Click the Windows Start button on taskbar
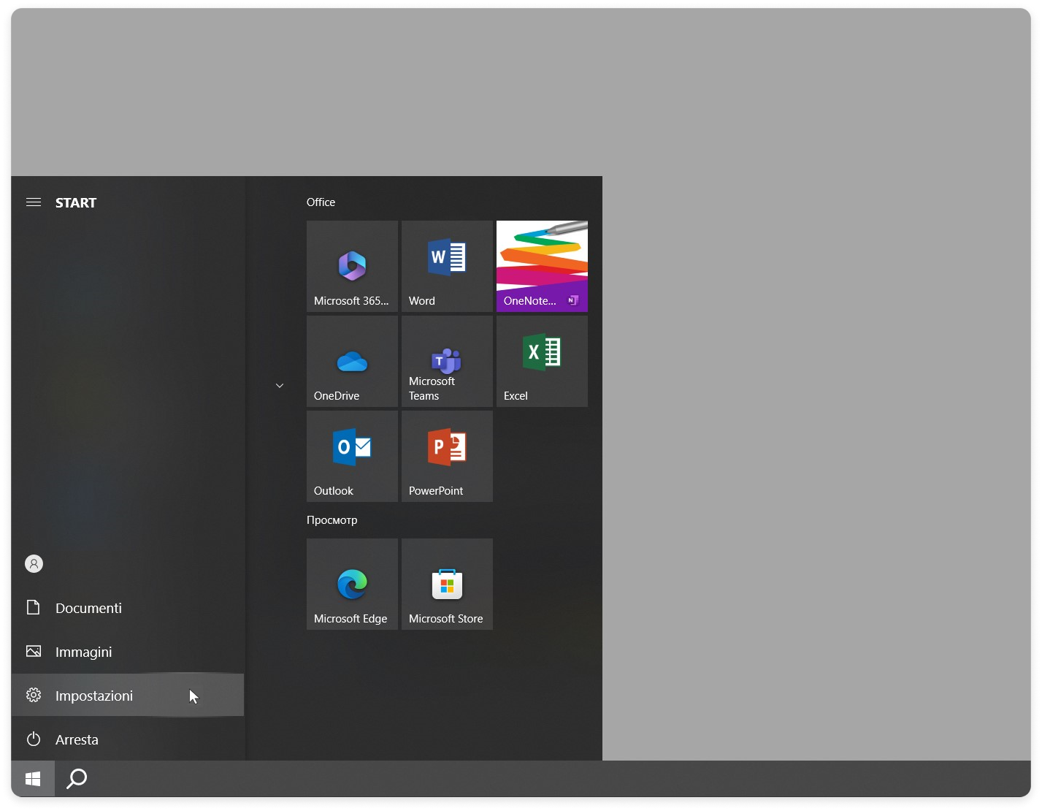This screenshot has width=1042, height=811. pyautogui.click(x=33, y=779)
